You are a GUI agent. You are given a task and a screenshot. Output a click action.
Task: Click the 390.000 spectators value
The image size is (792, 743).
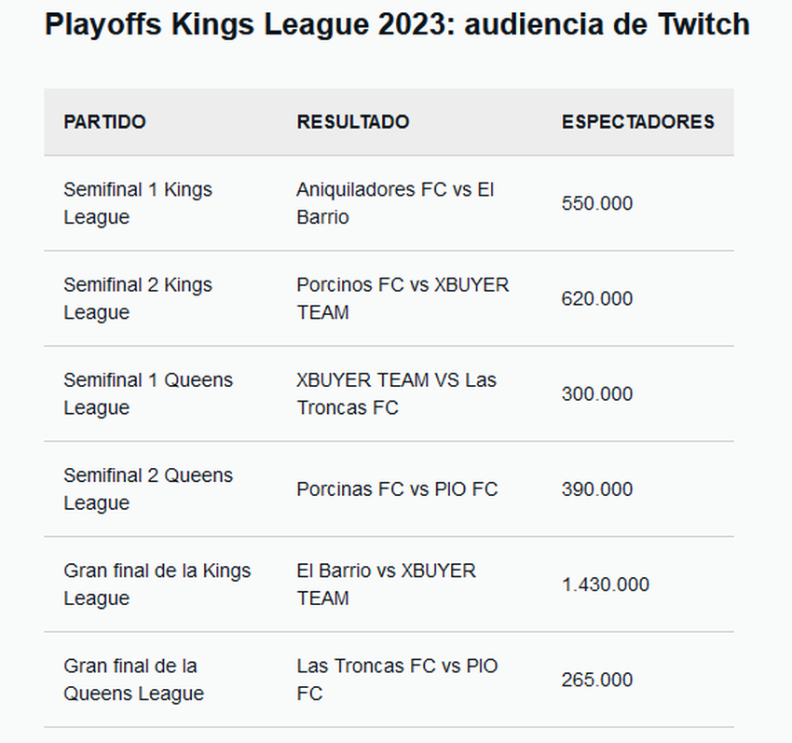[x=596, y=488]
